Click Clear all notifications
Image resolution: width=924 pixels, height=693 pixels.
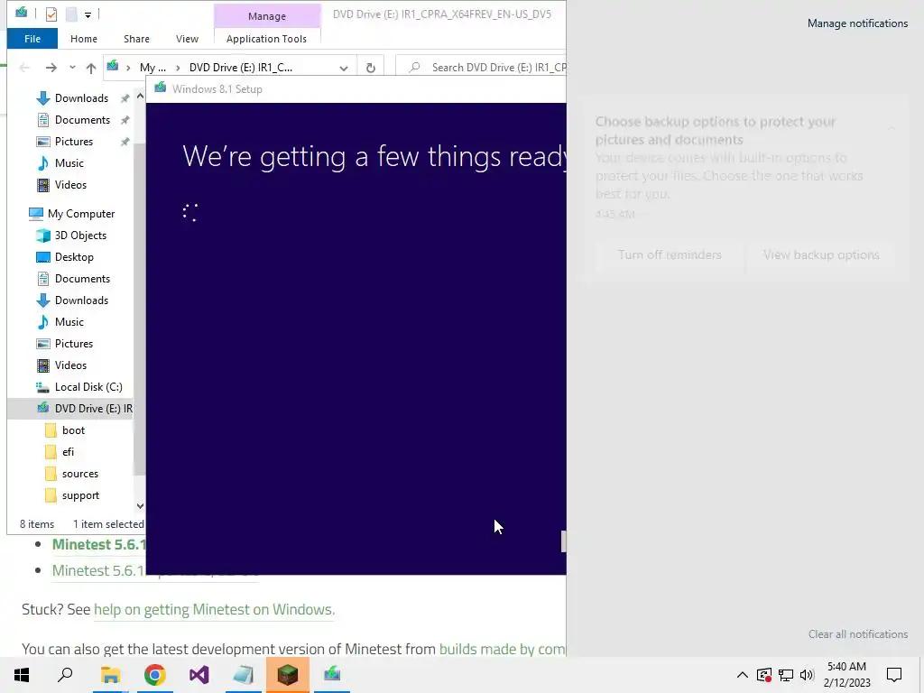click(x=857, y=634)
